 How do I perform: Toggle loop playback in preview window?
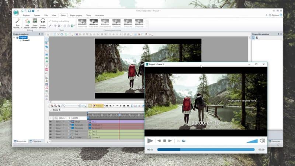pos(184,141)
